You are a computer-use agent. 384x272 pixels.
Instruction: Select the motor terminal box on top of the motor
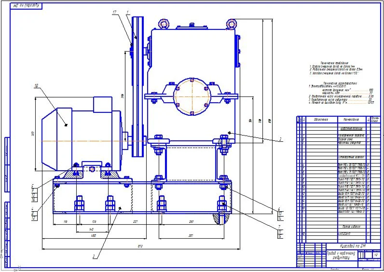point(103,105)
